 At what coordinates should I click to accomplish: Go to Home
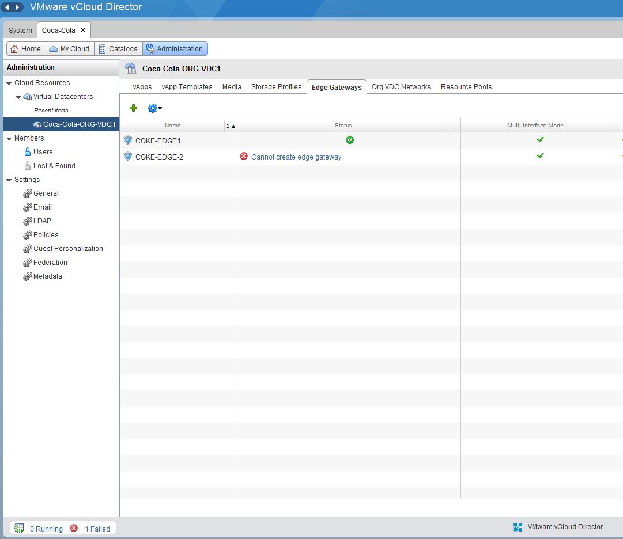click(27, 49)
